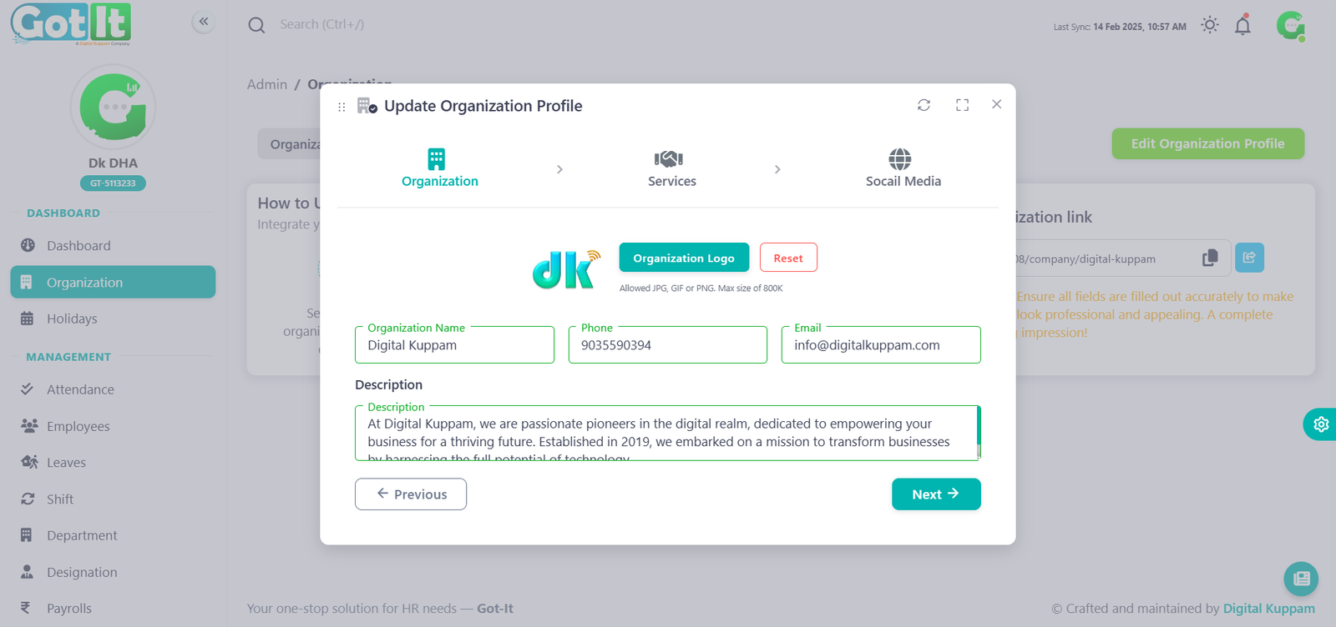Click the refresh icon in the dialog header
This screenshot has height=627, width=1336.
pos(924,105)
